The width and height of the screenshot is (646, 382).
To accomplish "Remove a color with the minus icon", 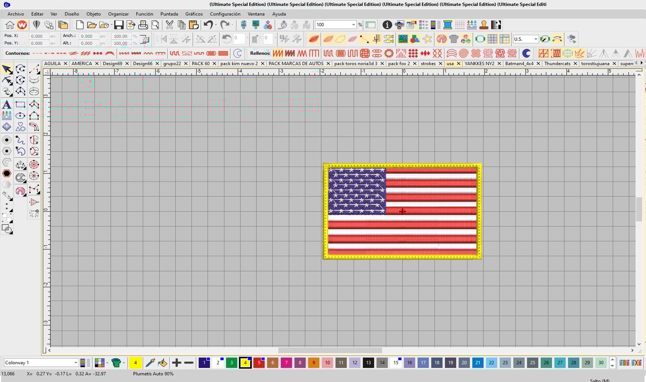I will point(189,363).
